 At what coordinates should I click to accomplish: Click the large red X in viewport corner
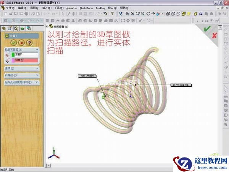[x=214, y=36]
